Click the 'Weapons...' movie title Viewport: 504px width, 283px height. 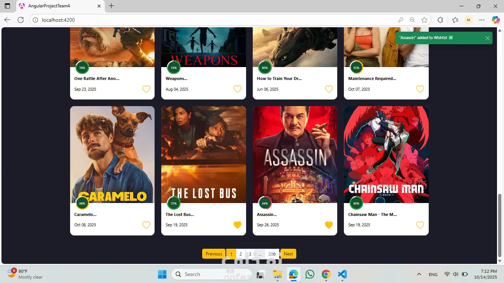click(176, 78)
